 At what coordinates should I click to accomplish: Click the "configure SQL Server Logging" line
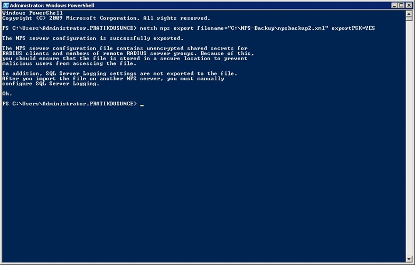coord(51,84)
